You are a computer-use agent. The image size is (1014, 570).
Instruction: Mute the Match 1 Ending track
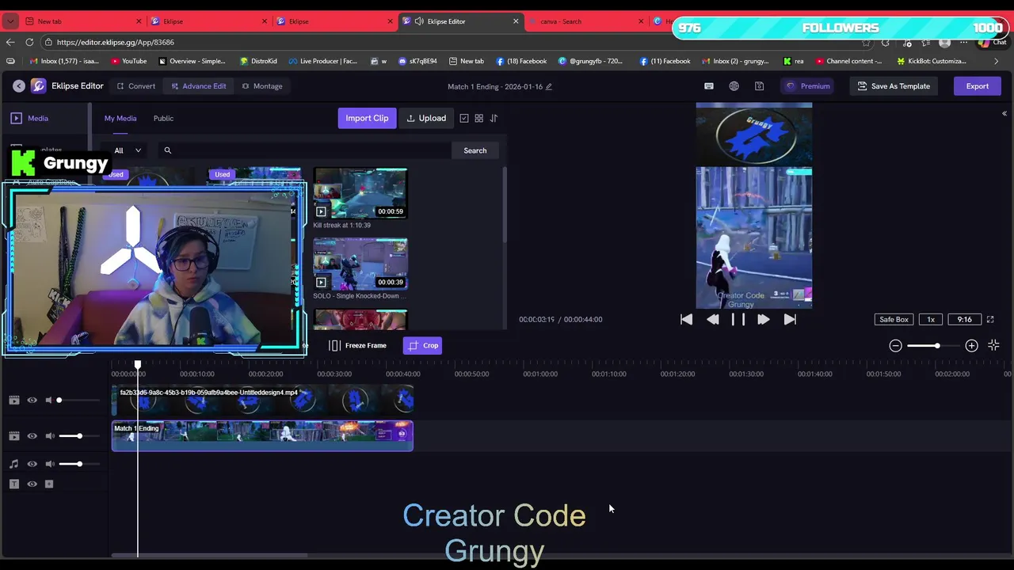point(49,435)
